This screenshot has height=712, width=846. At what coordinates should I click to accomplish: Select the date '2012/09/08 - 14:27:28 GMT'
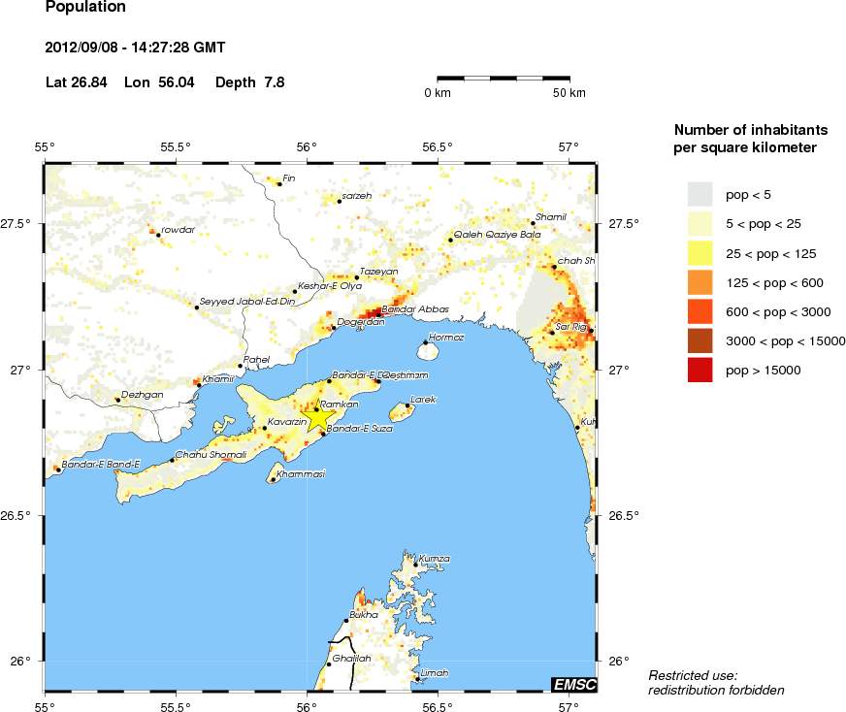click(x=135, y=48)
